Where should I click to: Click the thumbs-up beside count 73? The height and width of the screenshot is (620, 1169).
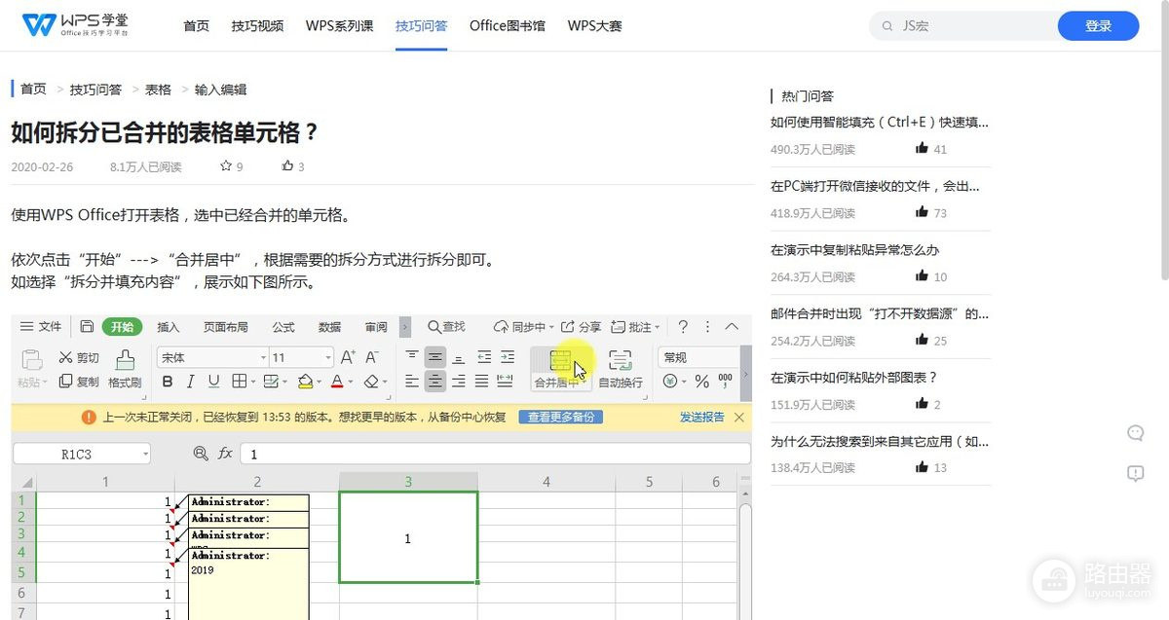(922, 212)
